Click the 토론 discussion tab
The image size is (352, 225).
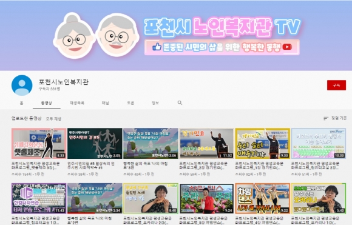130,103
